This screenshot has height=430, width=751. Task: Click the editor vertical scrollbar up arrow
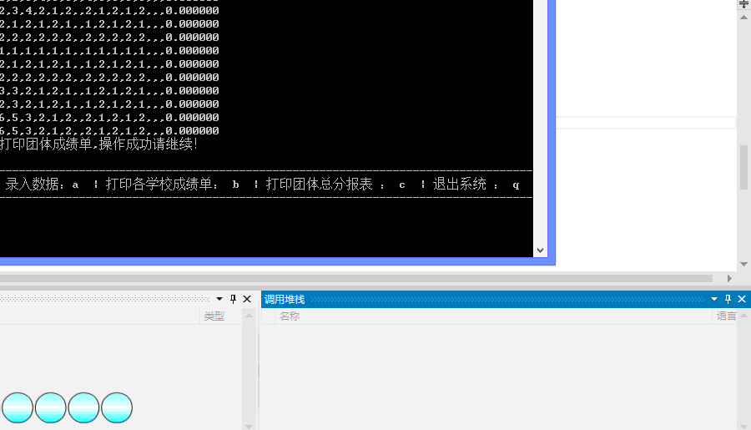tap(743, 18)
